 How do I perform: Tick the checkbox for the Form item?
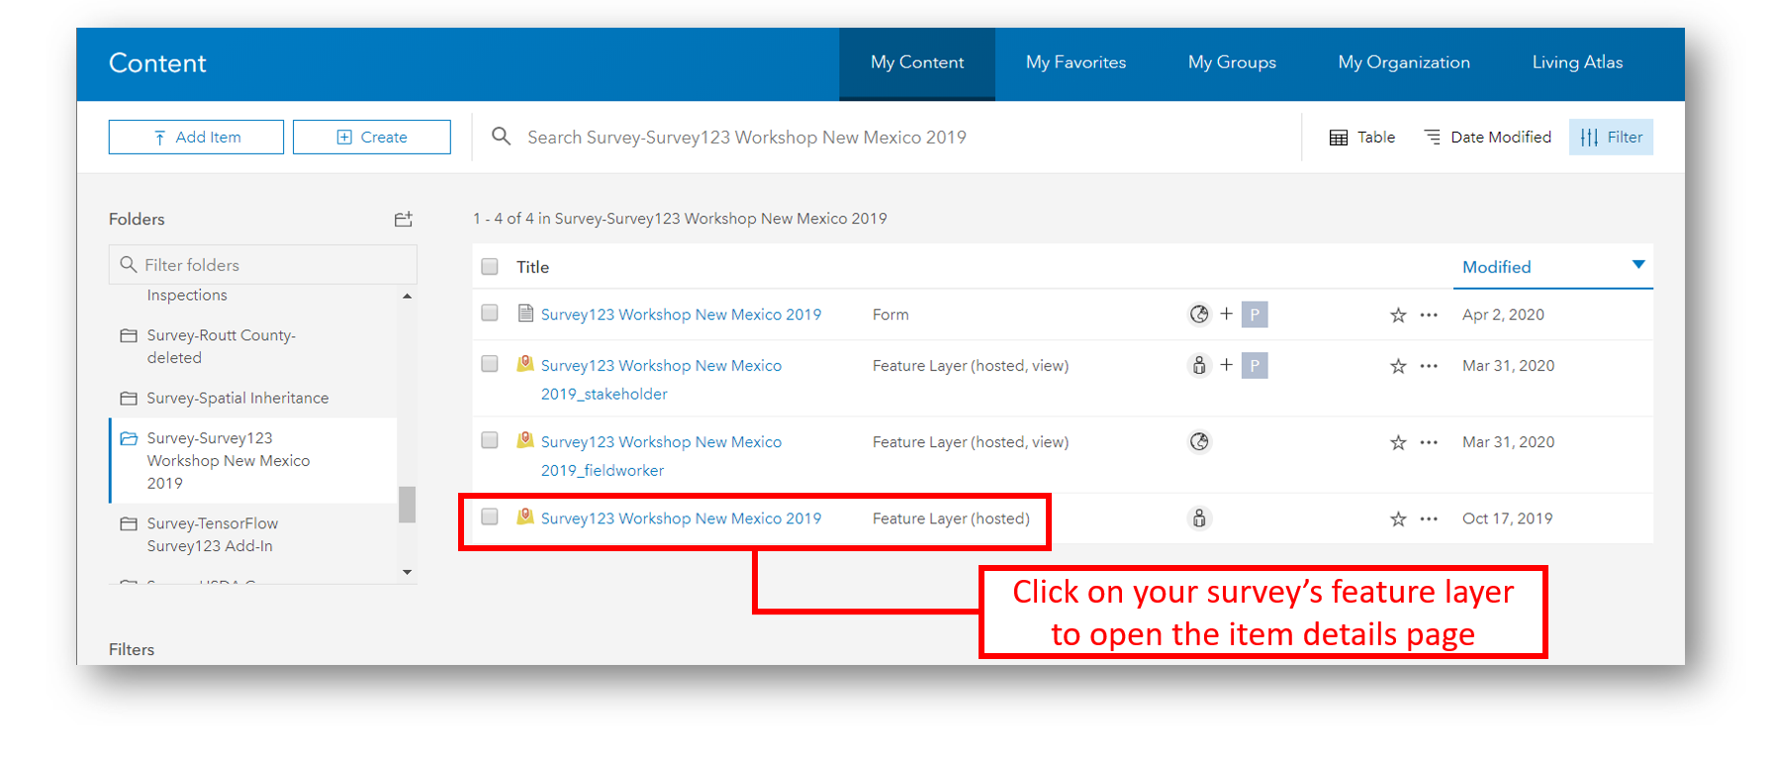point(490,313)
